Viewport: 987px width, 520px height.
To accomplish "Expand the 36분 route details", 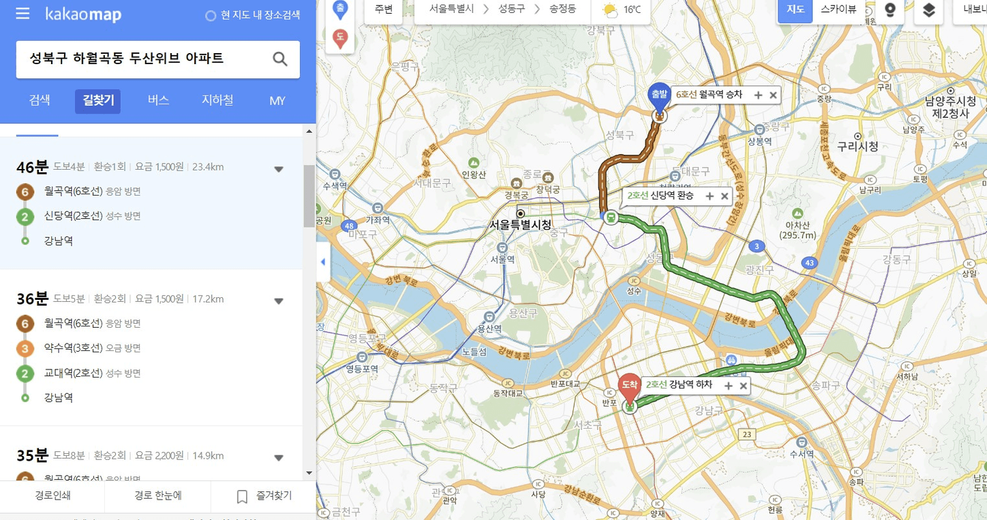I will (x=279, y=301).
